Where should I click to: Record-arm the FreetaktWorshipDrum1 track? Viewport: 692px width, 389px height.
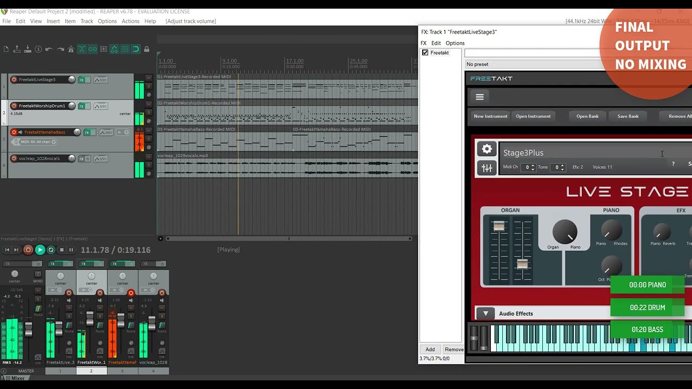tap(14, 106)
